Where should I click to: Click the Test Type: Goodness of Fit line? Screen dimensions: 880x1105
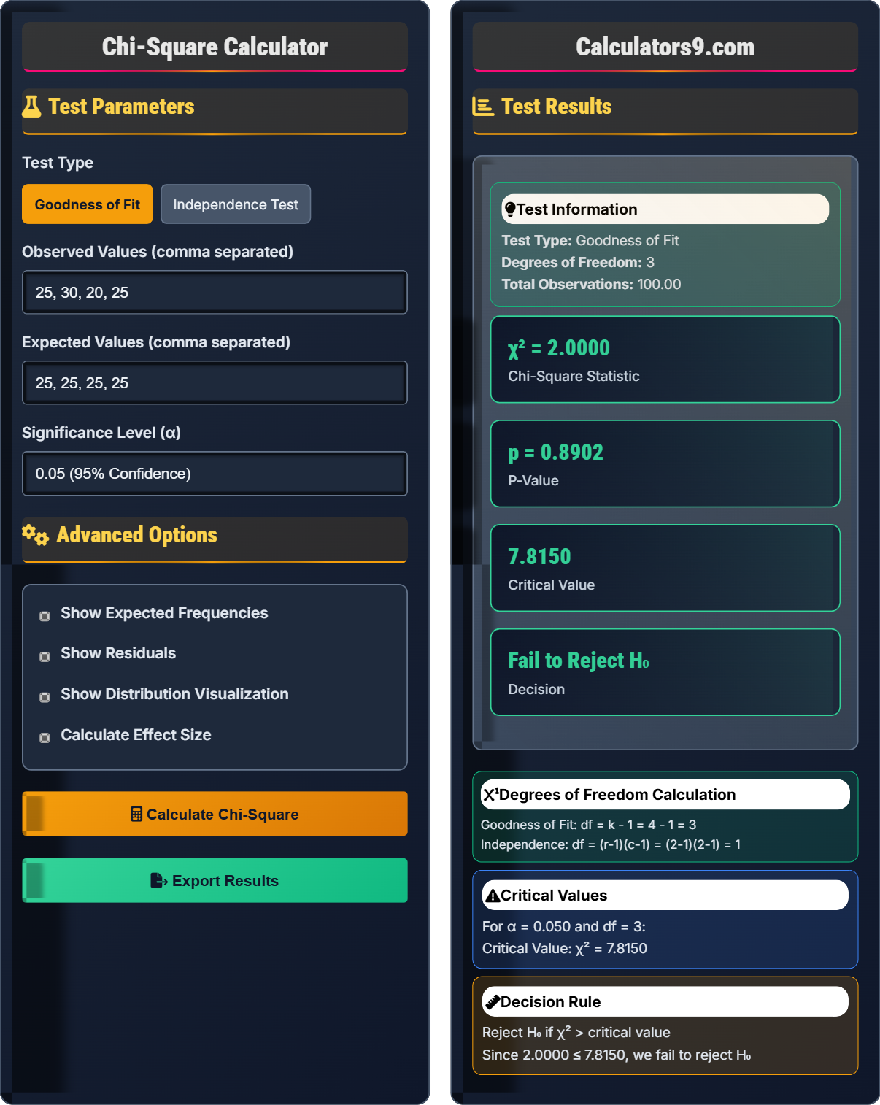tap(590, 240)
